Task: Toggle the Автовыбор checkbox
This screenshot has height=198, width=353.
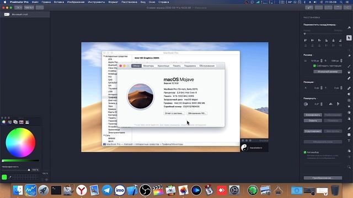Action: [x=305, y=152]
